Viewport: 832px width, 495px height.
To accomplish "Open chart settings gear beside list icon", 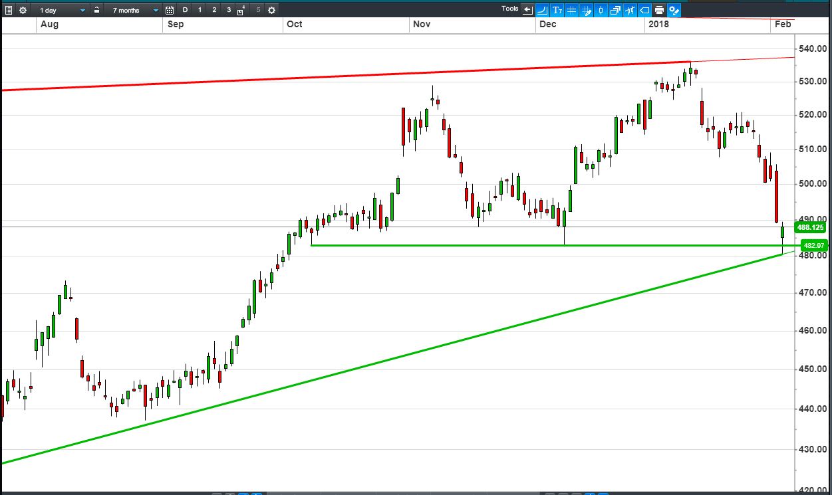I will click(23, 10).
